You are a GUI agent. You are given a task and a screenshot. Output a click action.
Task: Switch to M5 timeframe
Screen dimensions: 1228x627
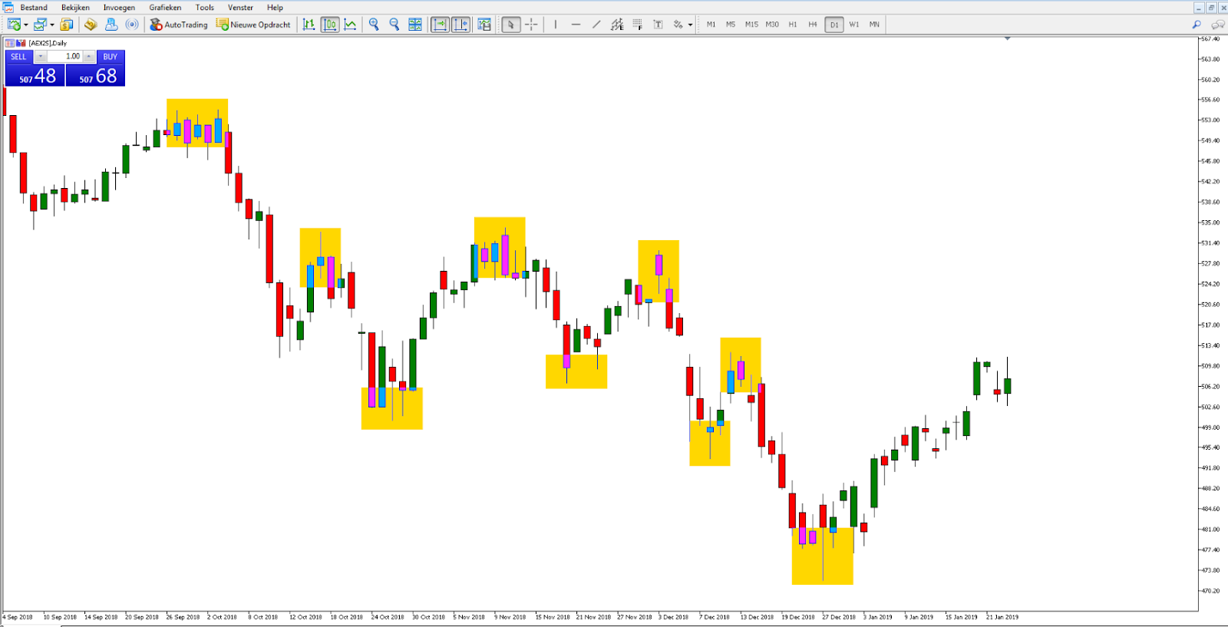731,25
